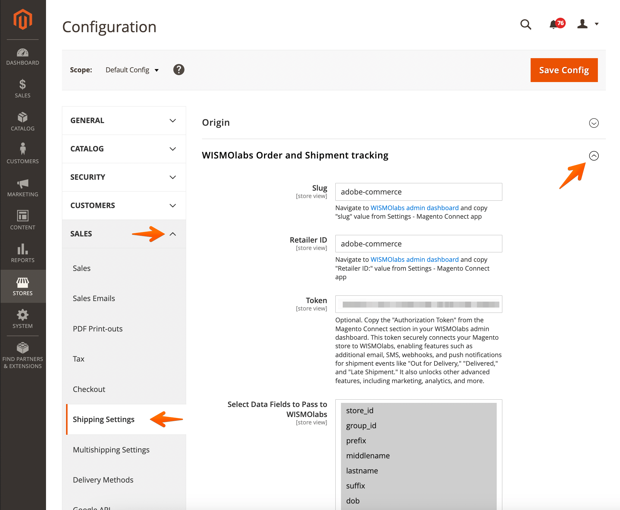The width and height of the screenshot is (620, 510).
Task: Go to Sales Emails settings
Action: [94, 298]
